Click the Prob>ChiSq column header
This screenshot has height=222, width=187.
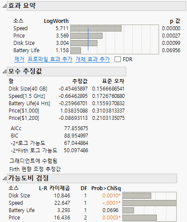[x=106, y=188]
